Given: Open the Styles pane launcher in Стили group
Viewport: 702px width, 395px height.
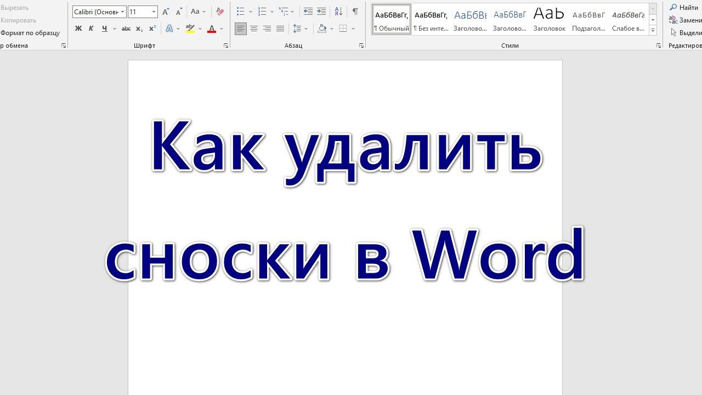Looking at the screenshot, I should tap(659, 46).
